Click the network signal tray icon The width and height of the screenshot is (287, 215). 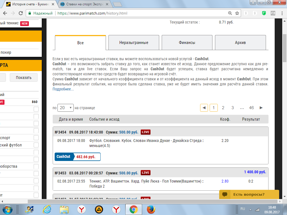tap(257, 209)
